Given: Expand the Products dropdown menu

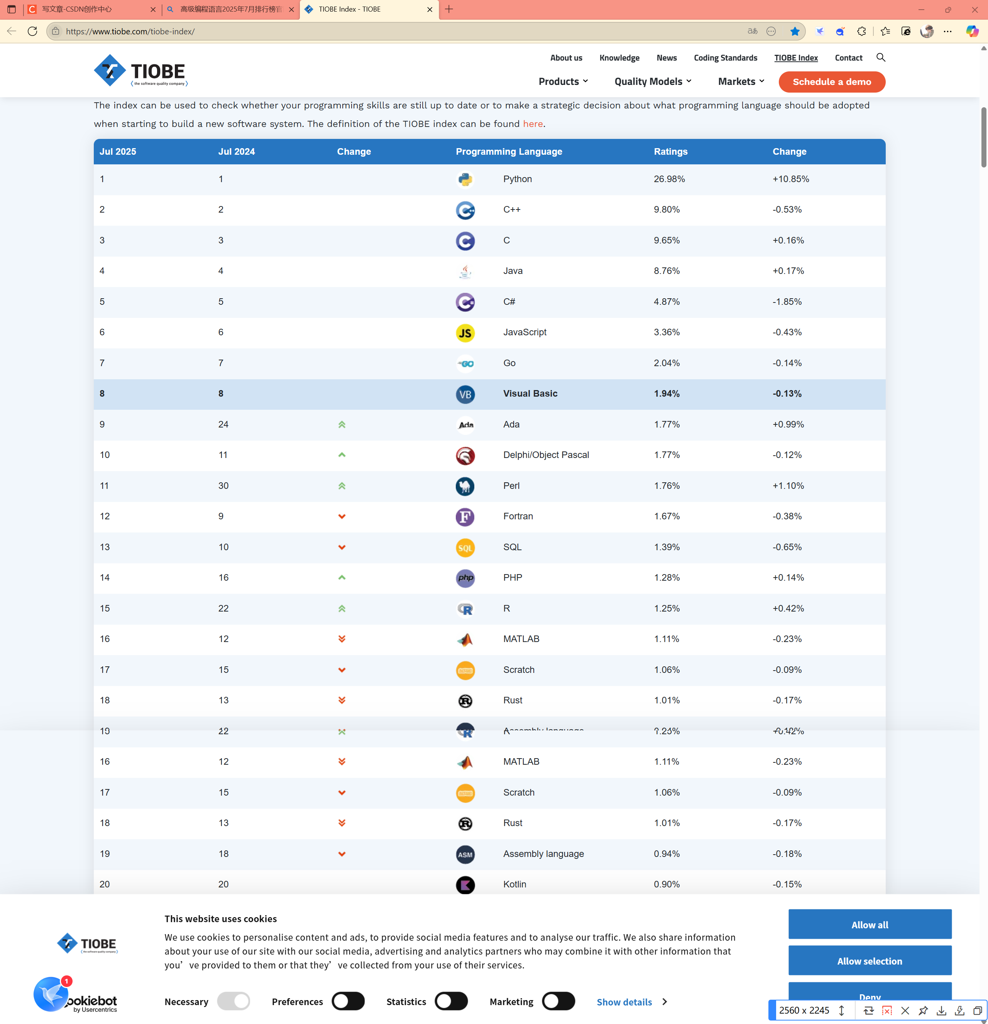Looking at the screenshot, I should [x=563, y=81].
